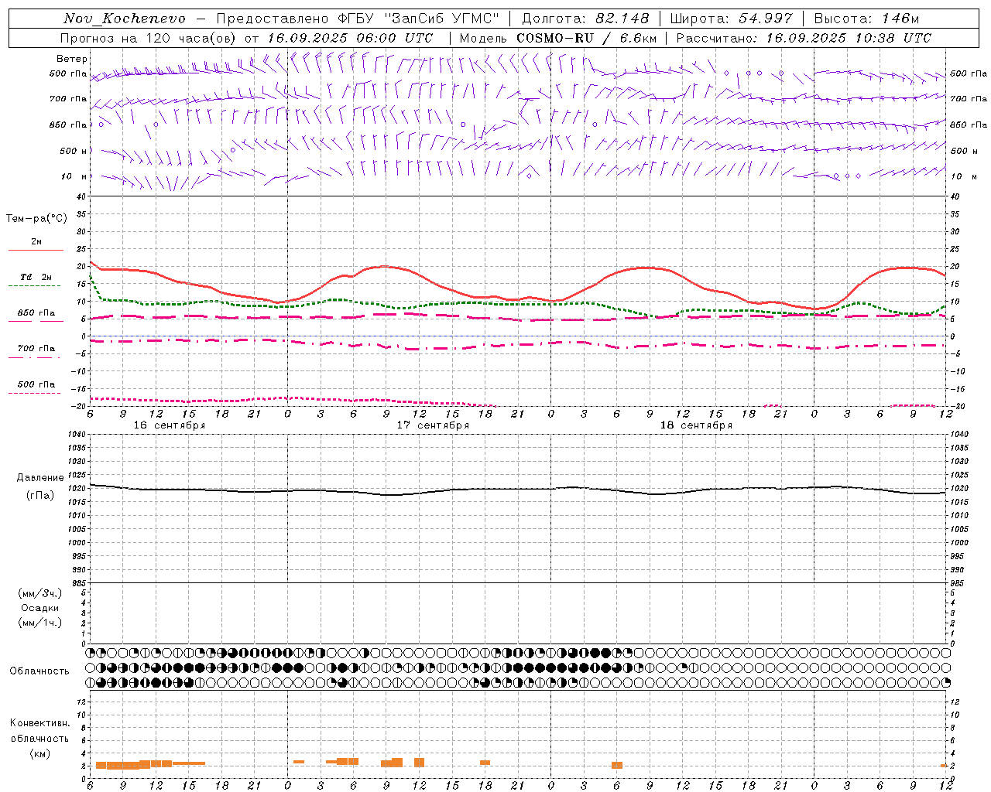Click the Ветер panel label
The image size is (991, 792).
(x=72, y=59)
